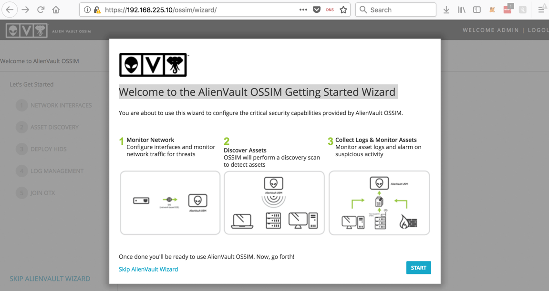Click the grey extension icon beside menu
This screenshot has width=549, height=291.
[x=523, y=10]
